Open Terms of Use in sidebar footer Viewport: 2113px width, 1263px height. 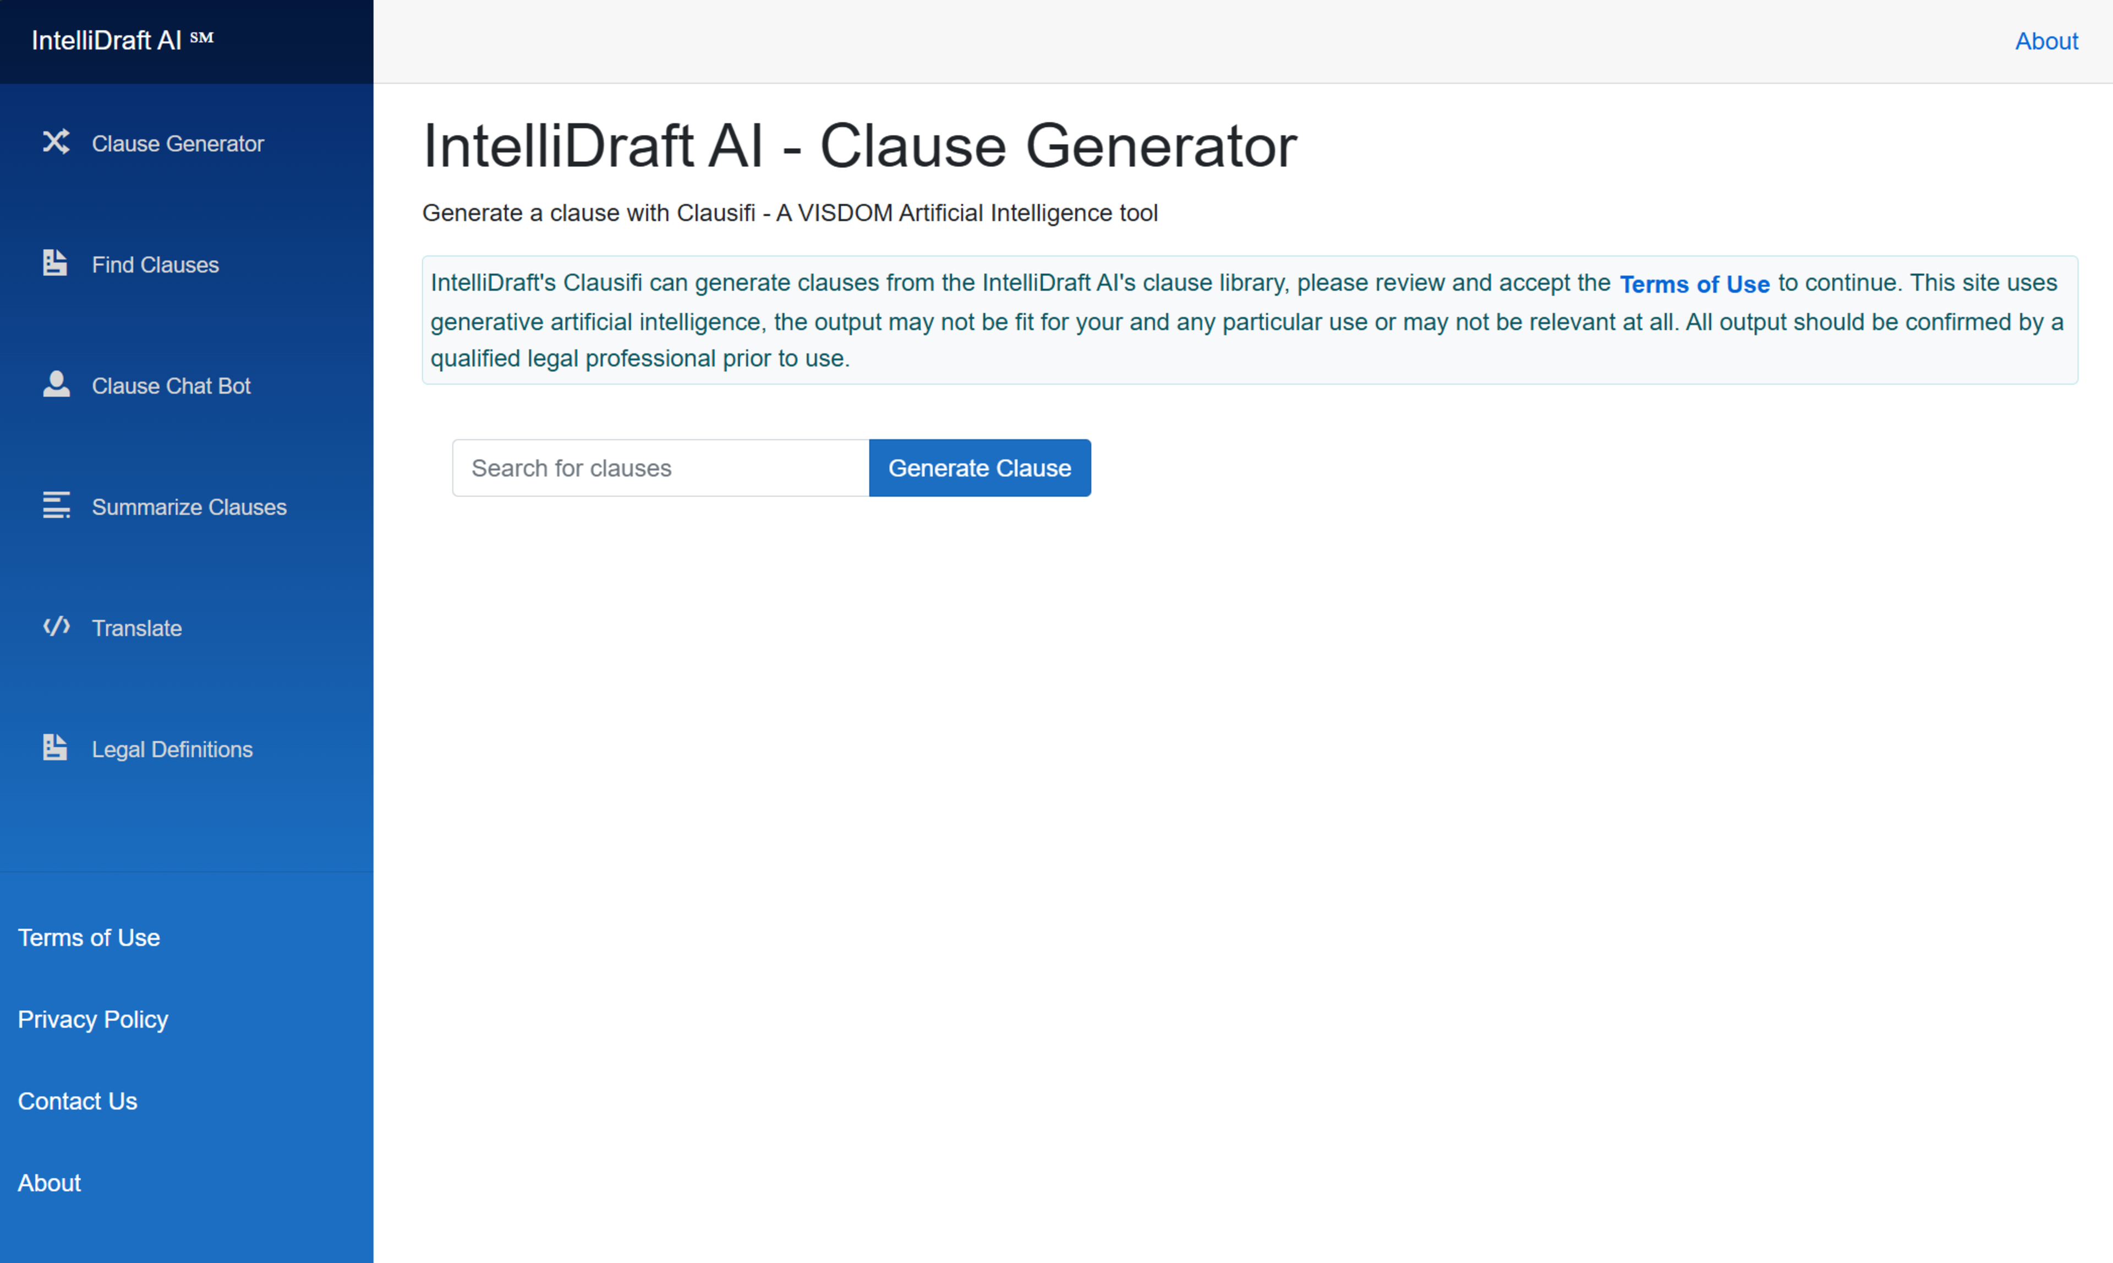coord(89,937)
